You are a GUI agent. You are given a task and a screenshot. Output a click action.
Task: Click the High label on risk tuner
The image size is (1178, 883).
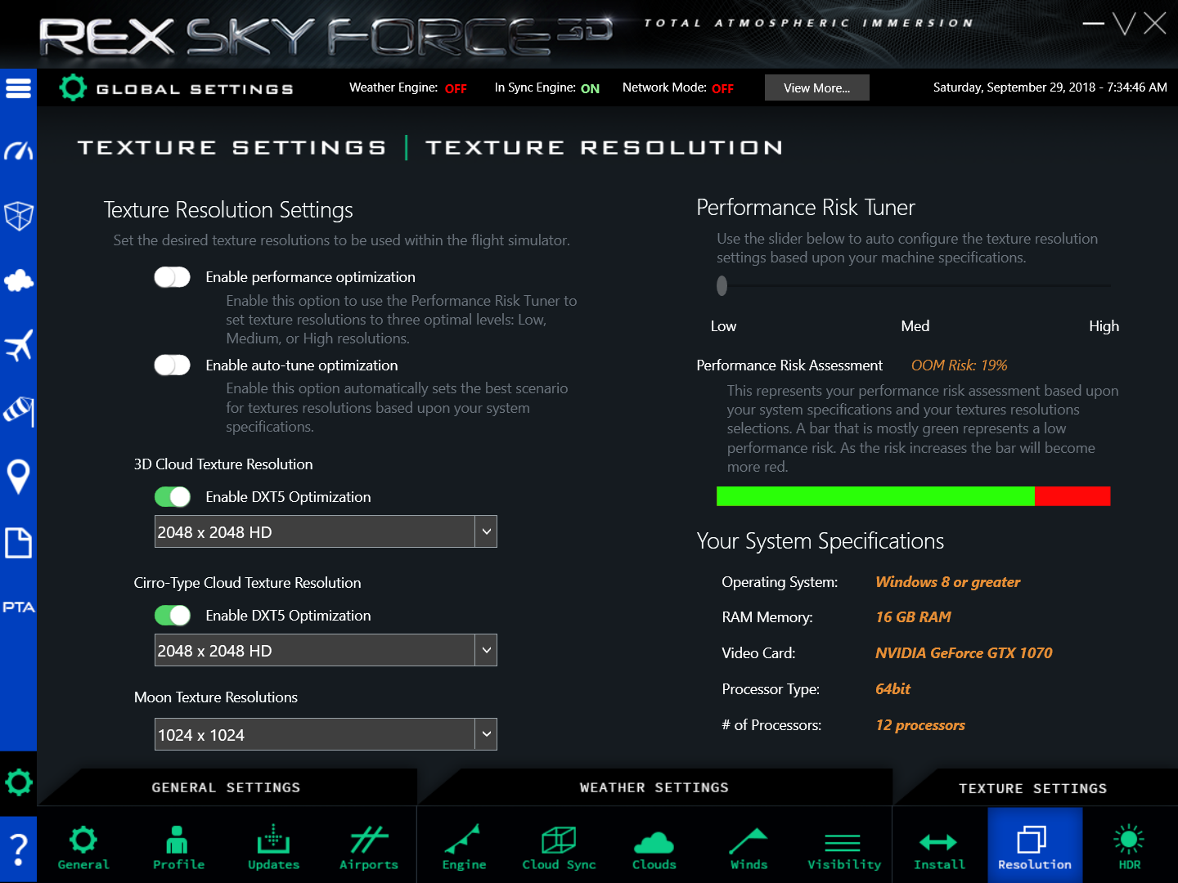tap(1104, 326)
